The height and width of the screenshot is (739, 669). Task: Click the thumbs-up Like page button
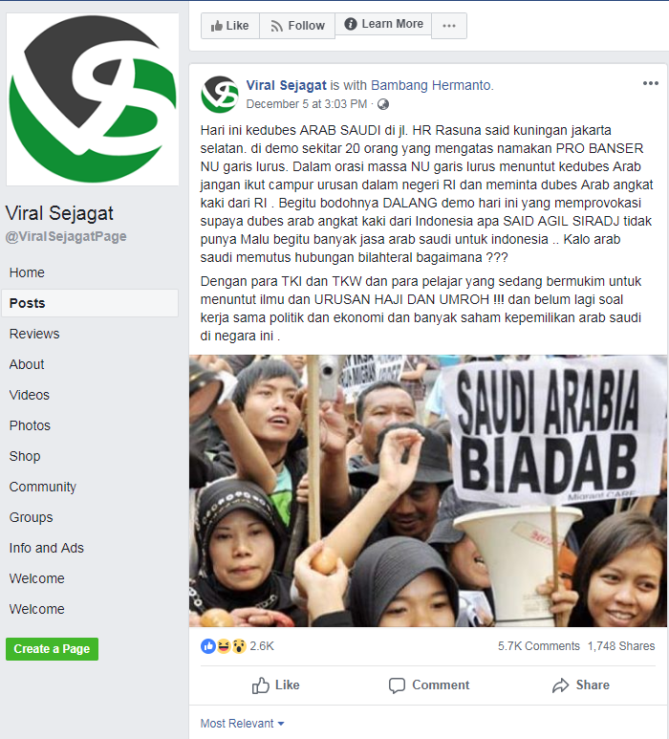click(x=230, y=26)
